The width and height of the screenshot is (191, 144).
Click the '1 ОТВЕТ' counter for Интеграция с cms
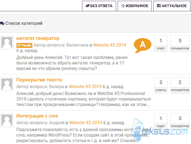click(x=161, y=121)
